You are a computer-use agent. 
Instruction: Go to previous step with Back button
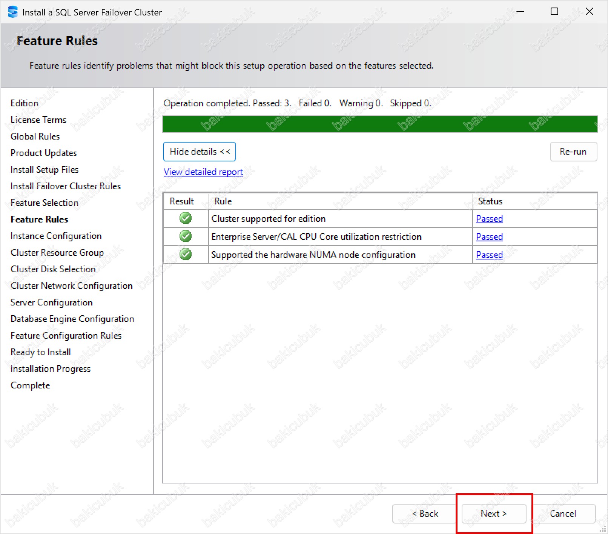[x=425, y=514]
